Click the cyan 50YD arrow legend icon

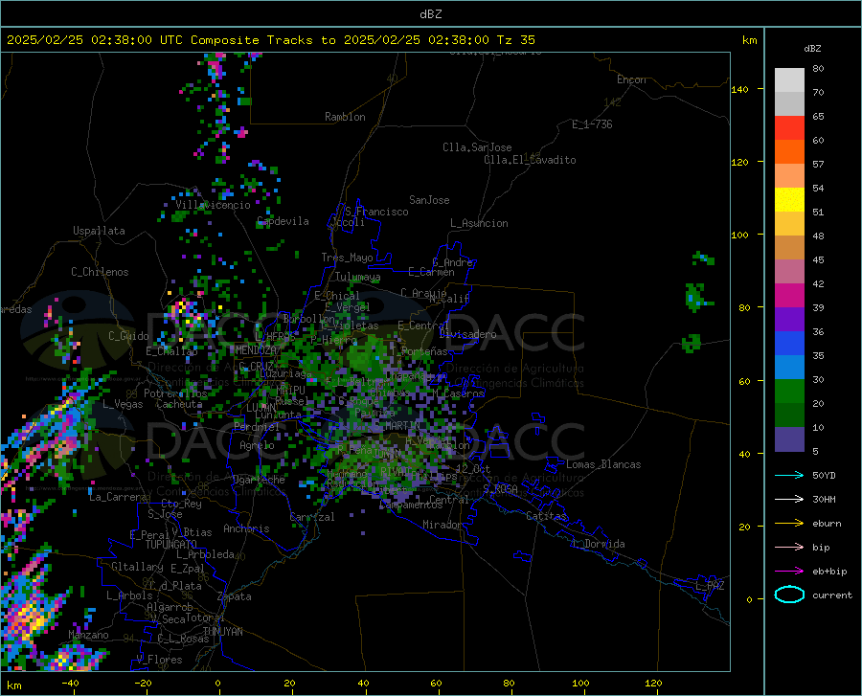789,475
